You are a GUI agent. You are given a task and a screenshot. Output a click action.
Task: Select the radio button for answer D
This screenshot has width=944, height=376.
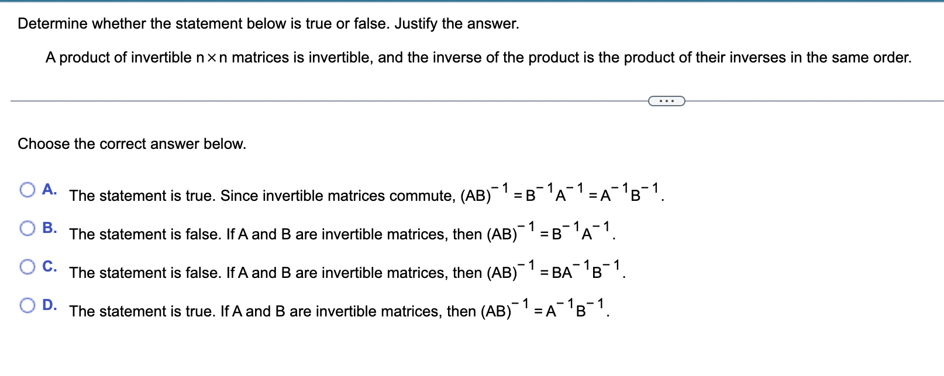click(x=27, y=304)
